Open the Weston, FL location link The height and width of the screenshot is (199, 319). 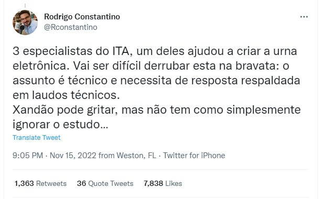[136, 156]
